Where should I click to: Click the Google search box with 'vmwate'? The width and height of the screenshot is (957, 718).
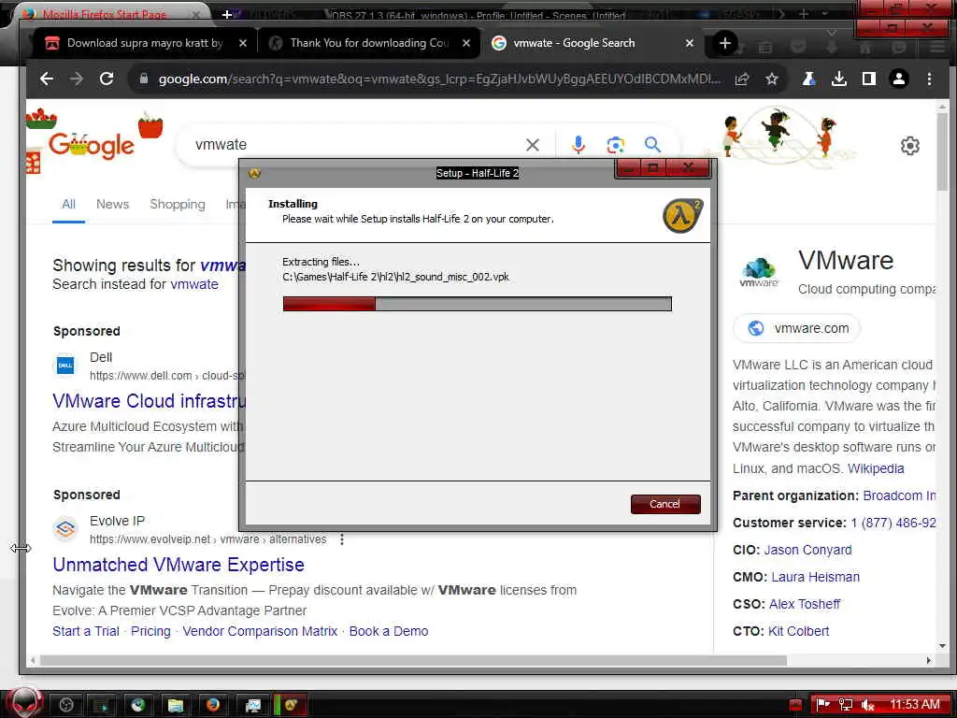(x=354, y=145)
